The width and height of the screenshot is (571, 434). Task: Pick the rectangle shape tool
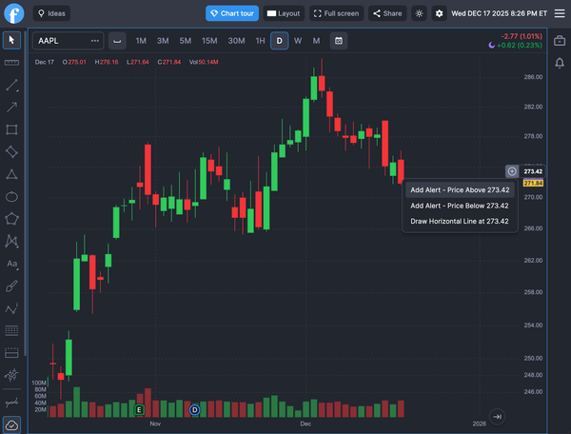click(x=11, y=129)
